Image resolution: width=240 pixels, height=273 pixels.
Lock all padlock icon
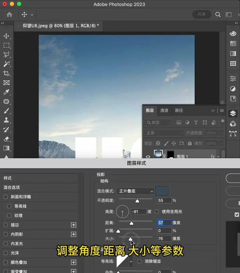pyautogui.click(x=190, y=143)
